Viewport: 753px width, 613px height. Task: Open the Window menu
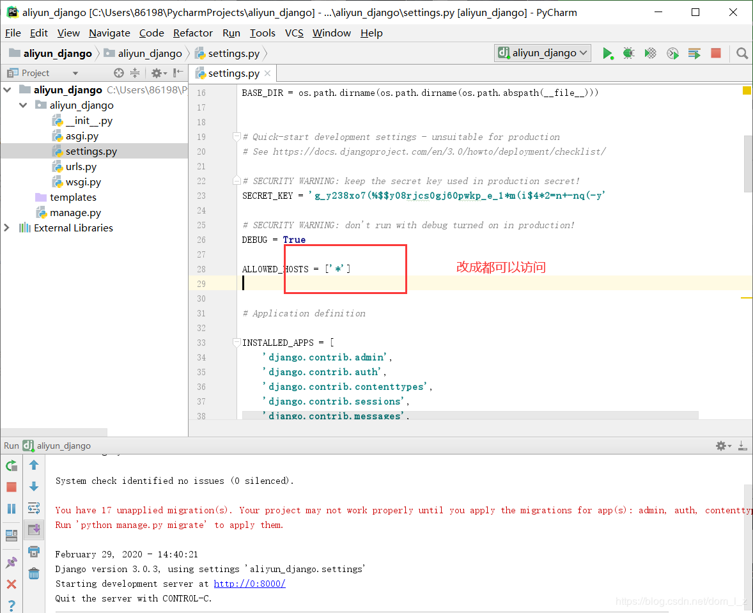tap(331, 33)
